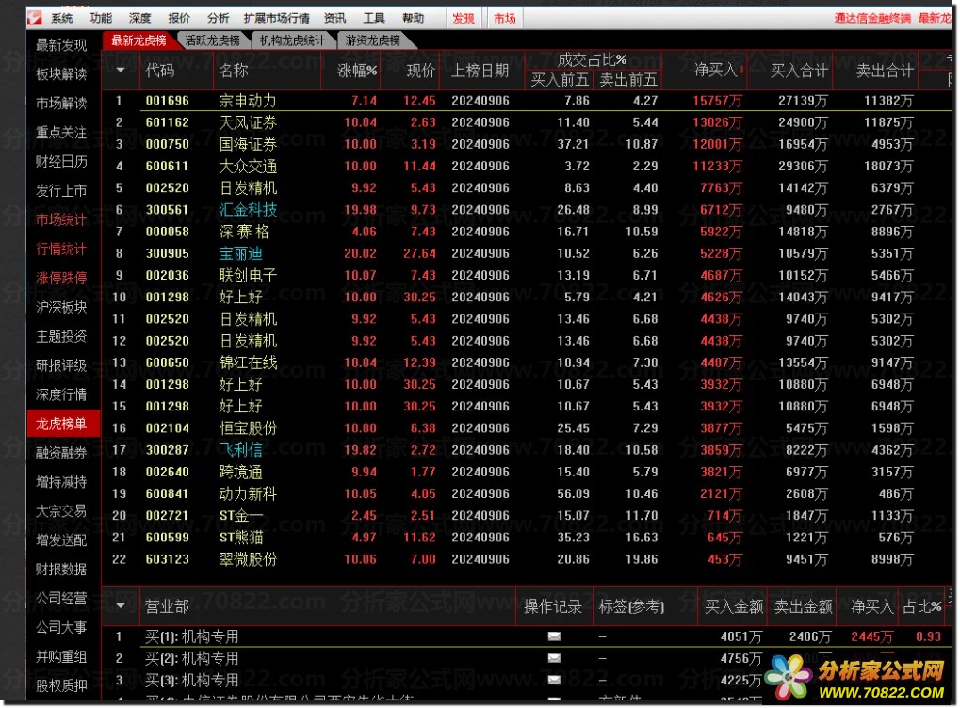Select the 翠微股份 stock row
This screenshot has height=708, width=960.
(527, 559)
